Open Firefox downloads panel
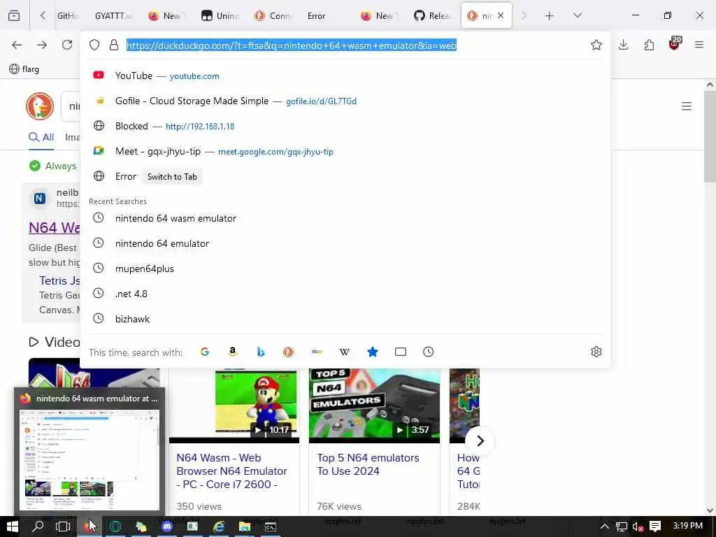This screenshot has width=716, height=537. coord(623,45)
